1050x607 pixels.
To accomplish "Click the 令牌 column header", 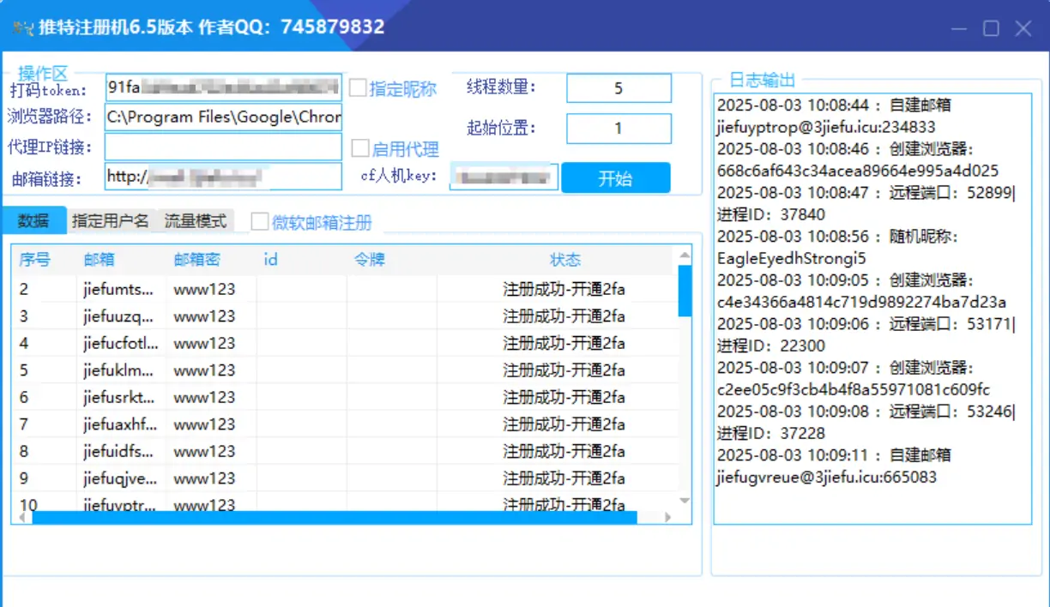I will click(370, 260).
